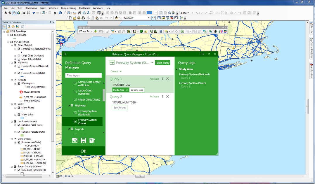Click the OK button in Query Manager
The image size is (315, 184).
[x=83, y=151]
